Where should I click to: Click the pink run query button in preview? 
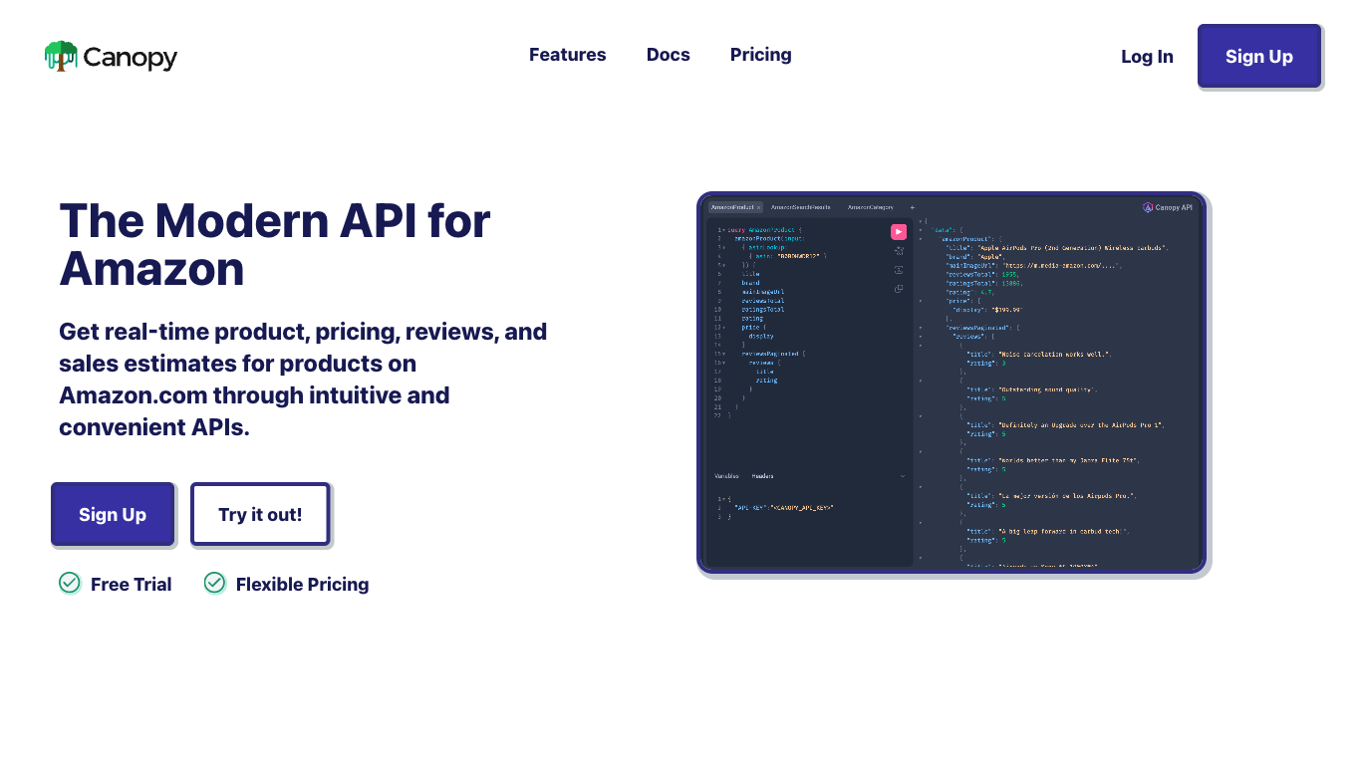coord(898,232)
